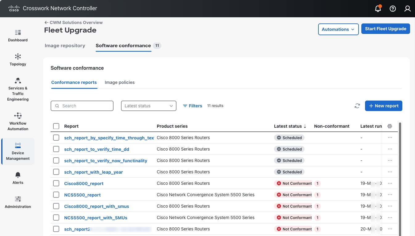Open table column settings gear
Screen dimensions: 415x236
click(x=390, y=126)
